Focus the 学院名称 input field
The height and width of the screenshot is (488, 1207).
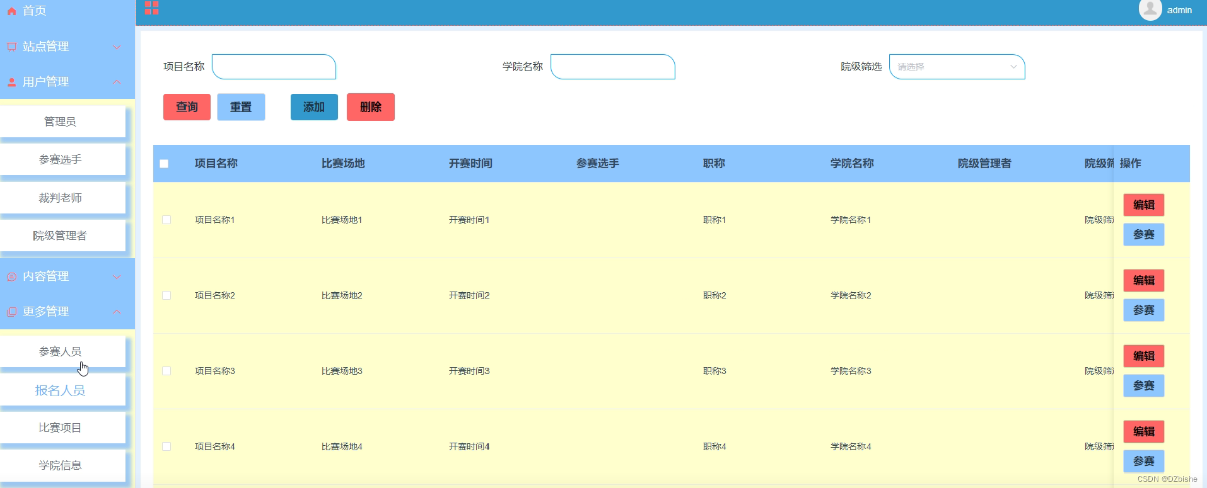(613, 67)
